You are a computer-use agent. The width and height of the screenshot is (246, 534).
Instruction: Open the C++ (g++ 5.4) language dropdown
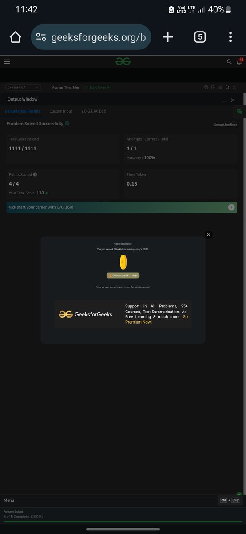(23, 87)
